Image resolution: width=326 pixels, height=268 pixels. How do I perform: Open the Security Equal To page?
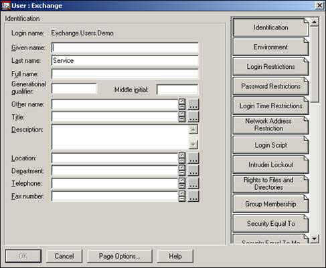(x=270, y=223)
